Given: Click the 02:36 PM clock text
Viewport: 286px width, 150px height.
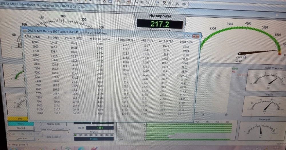Looking at the screenshot, I should (281, 144).
